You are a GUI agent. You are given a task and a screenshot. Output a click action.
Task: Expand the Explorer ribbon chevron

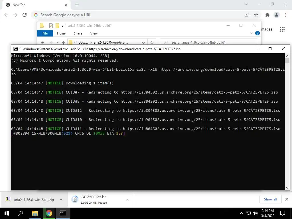251,33
